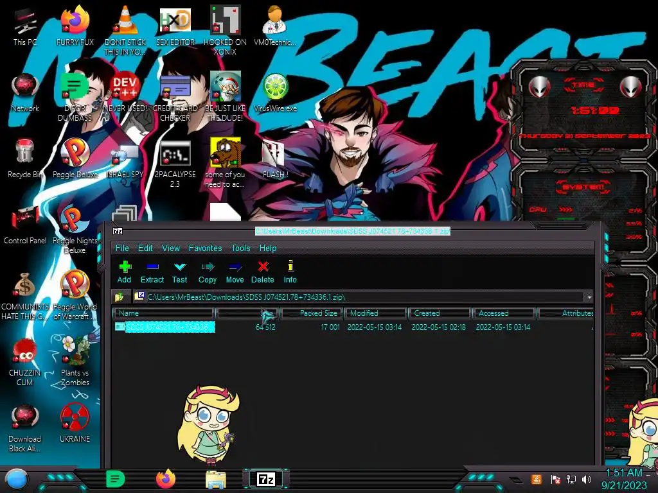Open the File menu in 7-Zip
The image size is (658, 493).
[x=122, y=248]
